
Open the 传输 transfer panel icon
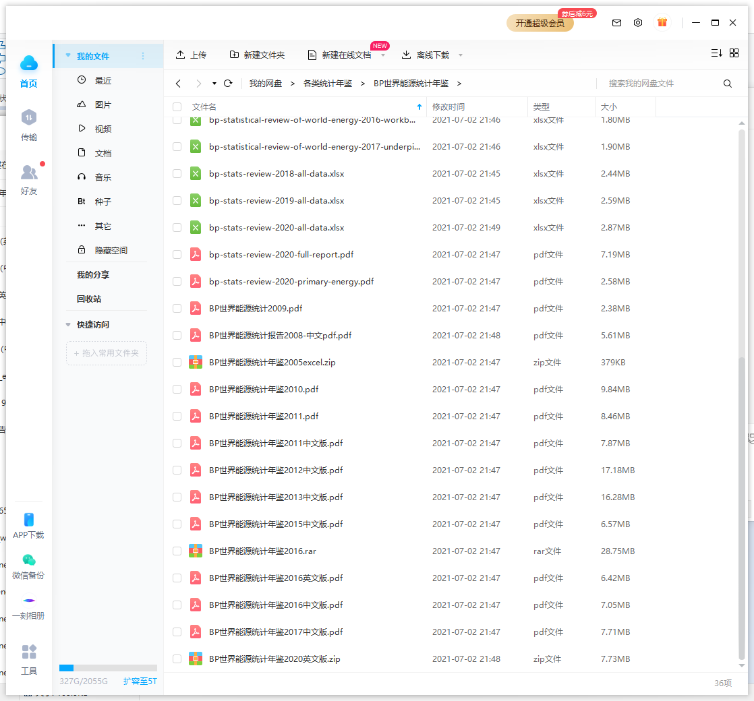(x=29, y=117)
